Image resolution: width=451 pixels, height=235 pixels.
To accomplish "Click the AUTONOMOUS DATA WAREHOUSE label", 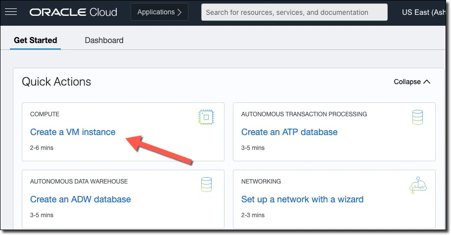I will tap(79, 182).
